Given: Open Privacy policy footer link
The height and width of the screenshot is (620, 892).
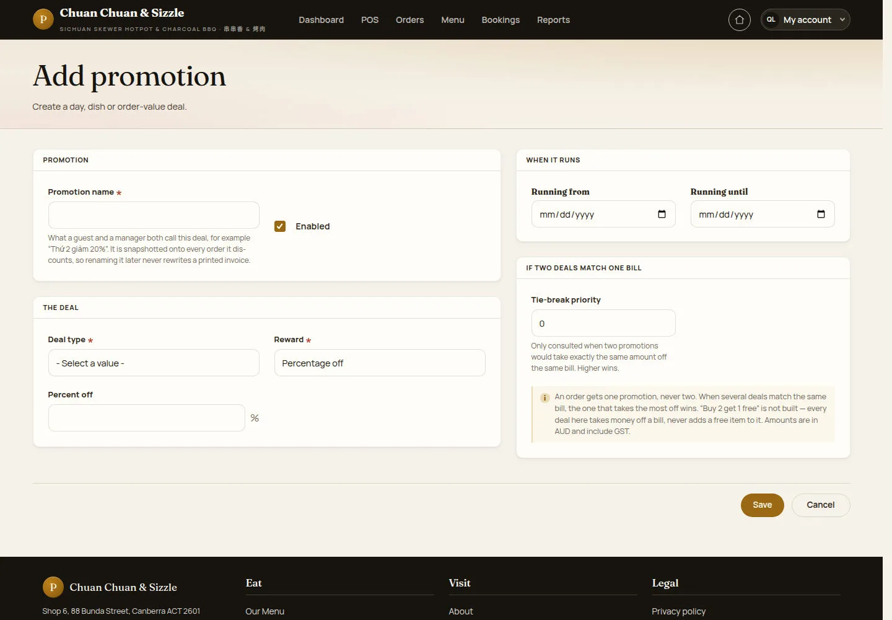Looking at the screenshot, I should click(x=678, y=611).
